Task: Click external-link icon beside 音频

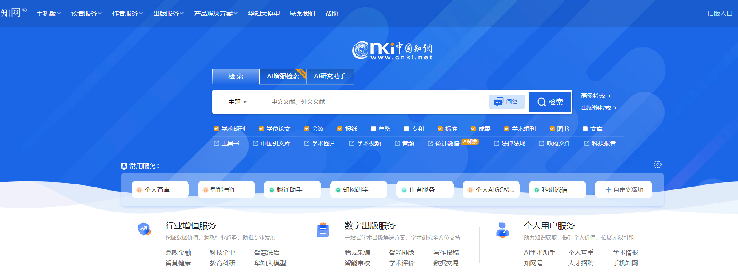Action: pos(397,143)
